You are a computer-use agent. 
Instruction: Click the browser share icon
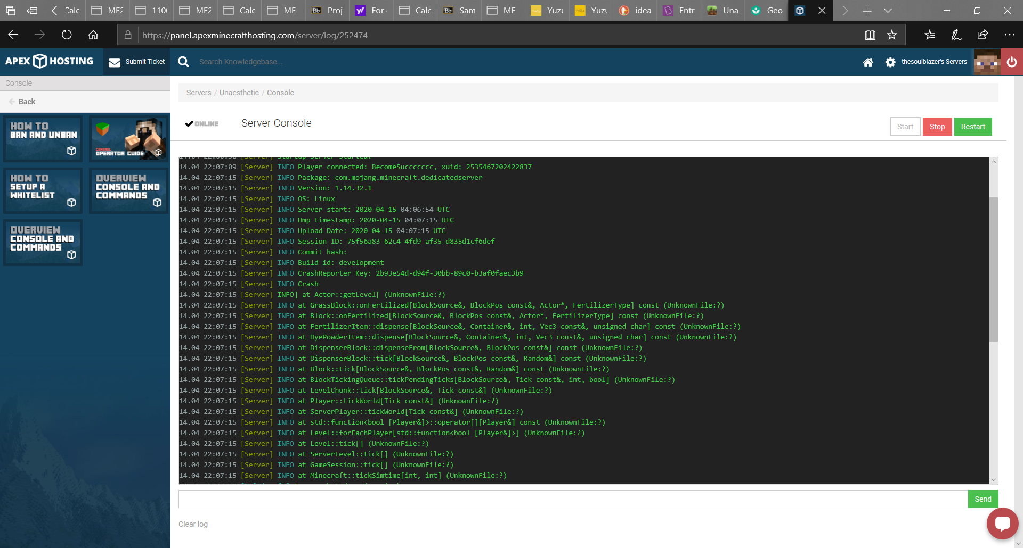[x=983, y=35]
